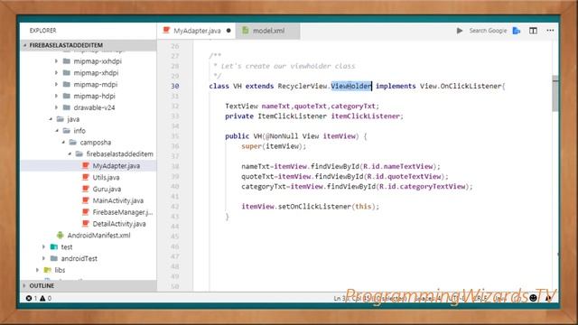This screenshot has height=325, width=578.
Task: Open Utils.java in the explorer
Action: 89,177
